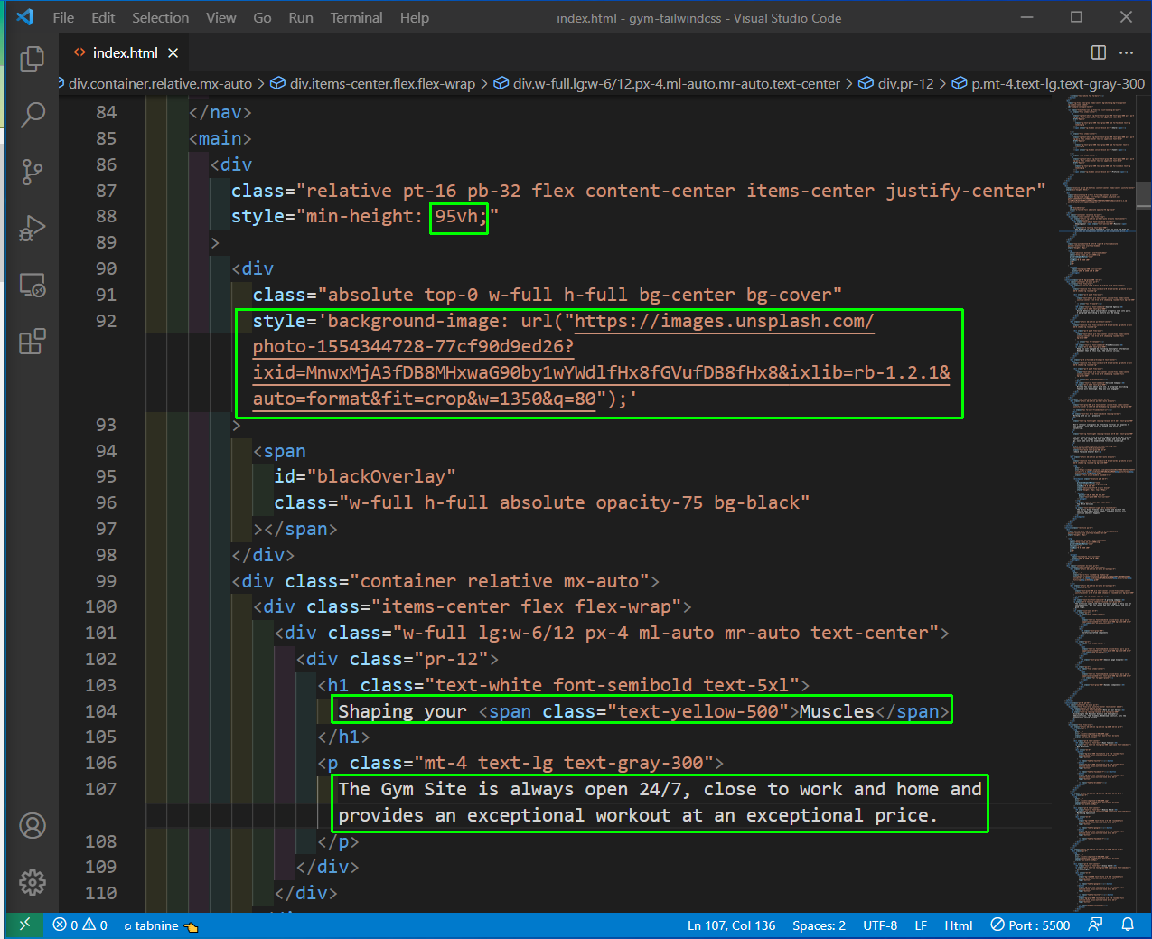Open the Search view icon
This screenshot has width=1152, height=939.
[x=33, y=115]
